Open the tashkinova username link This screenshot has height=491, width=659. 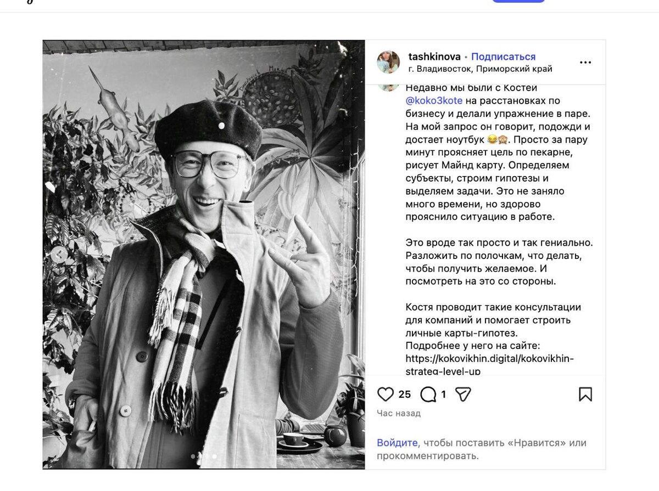(434, 57)
